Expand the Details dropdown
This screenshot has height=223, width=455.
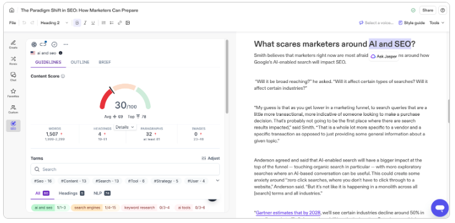click(x=125, y=127)
